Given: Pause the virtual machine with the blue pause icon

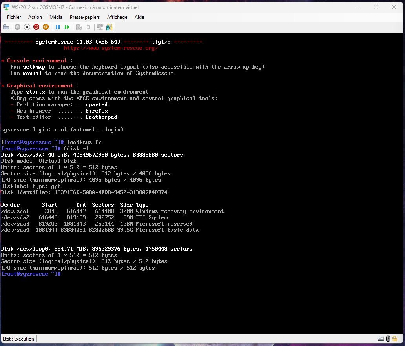Looking at the screenshot, I should (58, 27).
